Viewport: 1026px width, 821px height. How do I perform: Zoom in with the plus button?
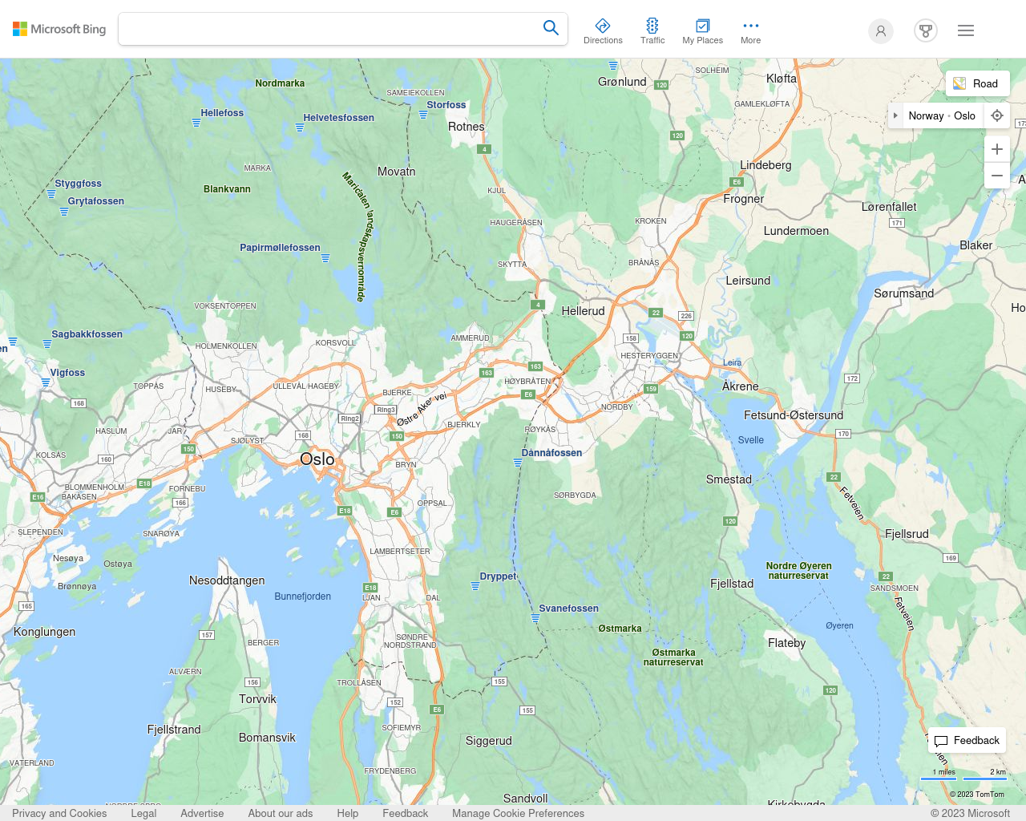pyautogui.click(x=997, y=149)
